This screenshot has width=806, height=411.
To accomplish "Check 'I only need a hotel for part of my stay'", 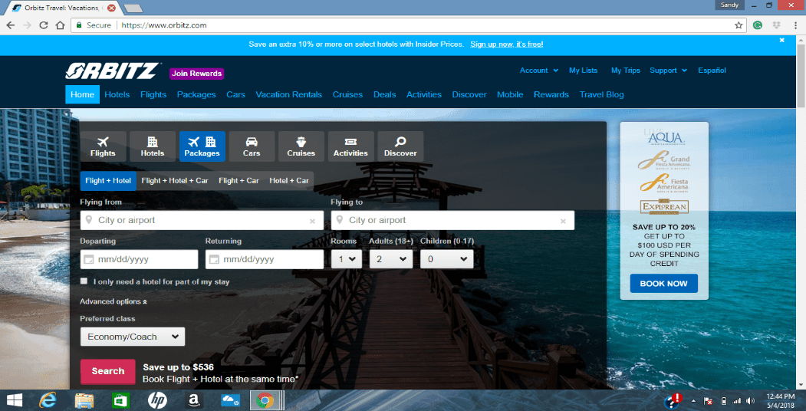I will coord(84,281).
